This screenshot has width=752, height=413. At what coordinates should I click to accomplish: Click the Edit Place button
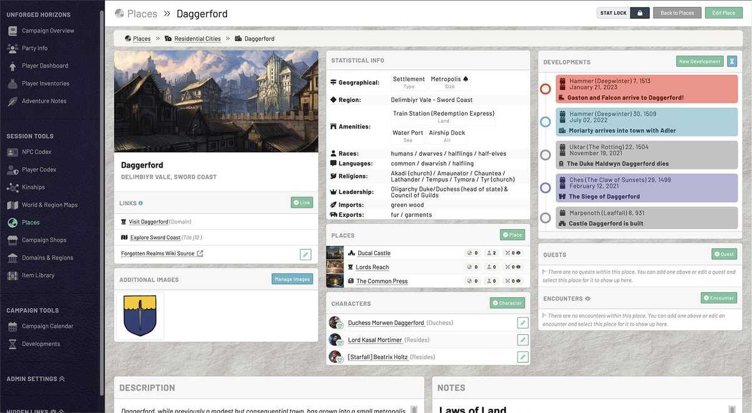724,13
